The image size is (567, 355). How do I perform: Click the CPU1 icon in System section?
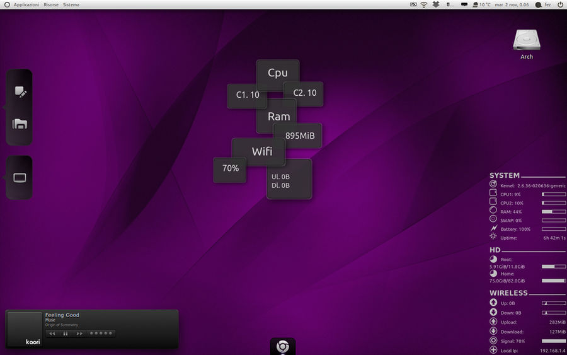click(x=493, y=192)
